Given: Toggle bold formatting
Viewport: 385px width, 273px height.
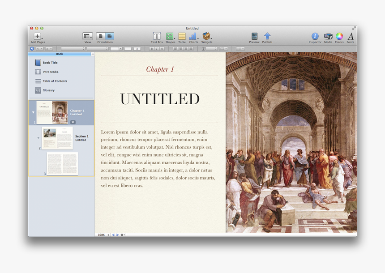Looking at the screenshot, I should tap(152, 49).
